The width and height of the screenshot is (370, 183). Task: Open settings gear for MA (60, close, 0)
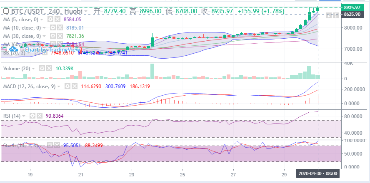52,45
